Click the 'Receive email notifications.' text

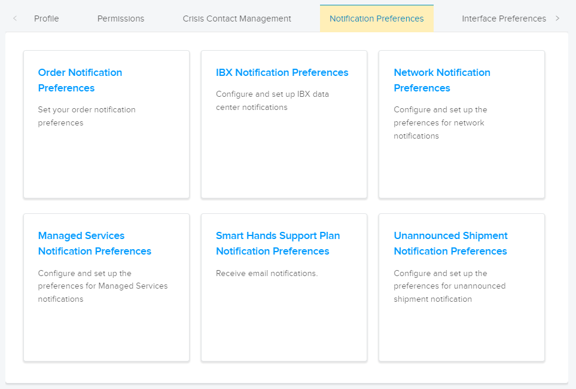click(267, 274)
